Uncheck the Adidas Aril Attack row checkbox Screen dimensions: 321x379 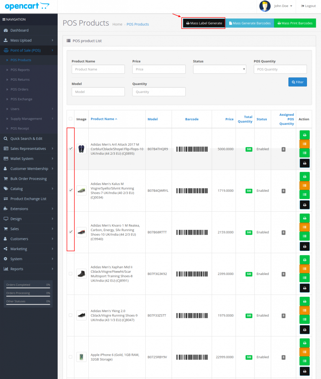[71, 149]
